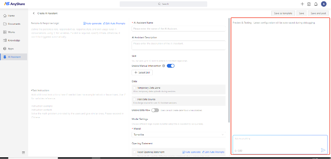Click the plus icon in top bar
The image size is (331, 159).
[302, 4]
